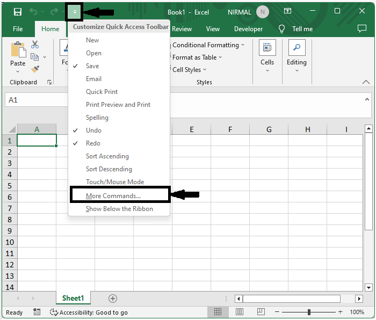Switch to Normal view icon
The width and height of the screenshot is (376, 320).
point(218,311)
